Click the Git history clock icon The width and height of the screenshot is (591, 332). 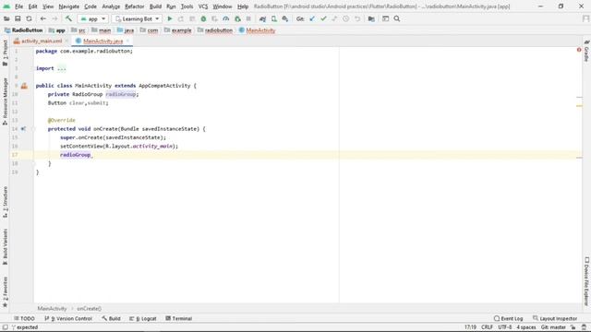tap(345, 18)
